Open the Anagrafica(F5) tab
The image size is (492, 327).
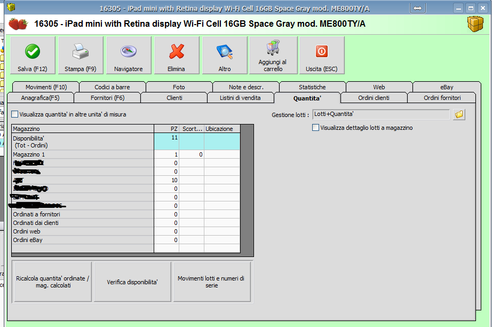pos(40,98)
